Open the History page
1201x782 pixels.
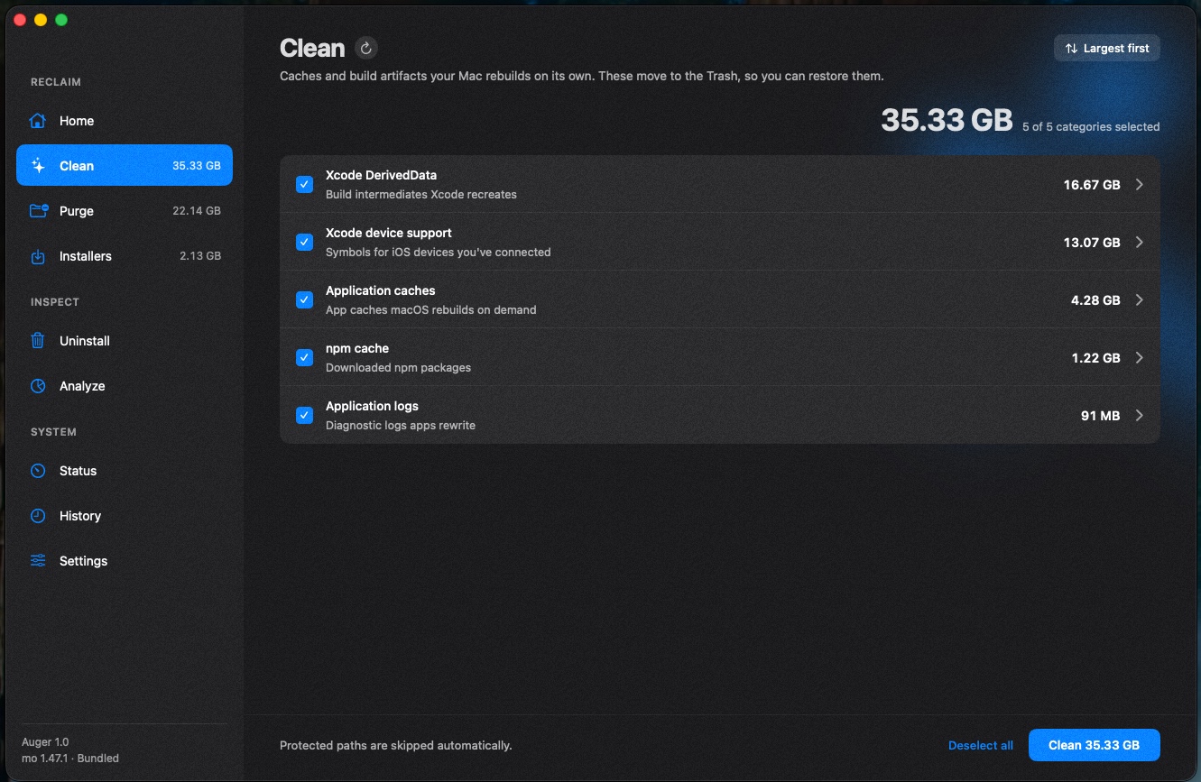125,516
